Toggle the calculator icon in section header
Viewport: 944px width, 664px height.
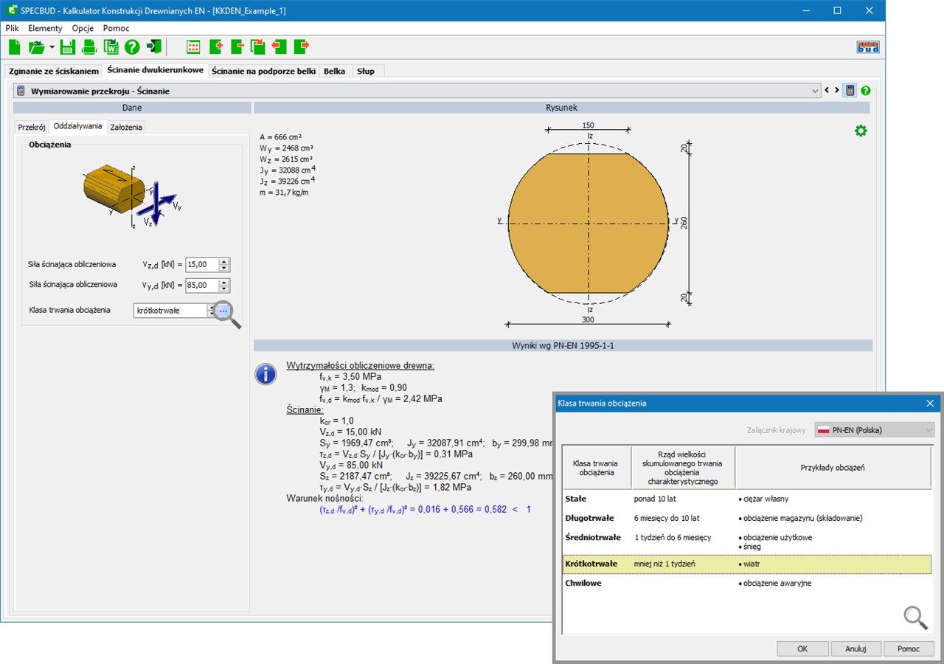point(850,91)
